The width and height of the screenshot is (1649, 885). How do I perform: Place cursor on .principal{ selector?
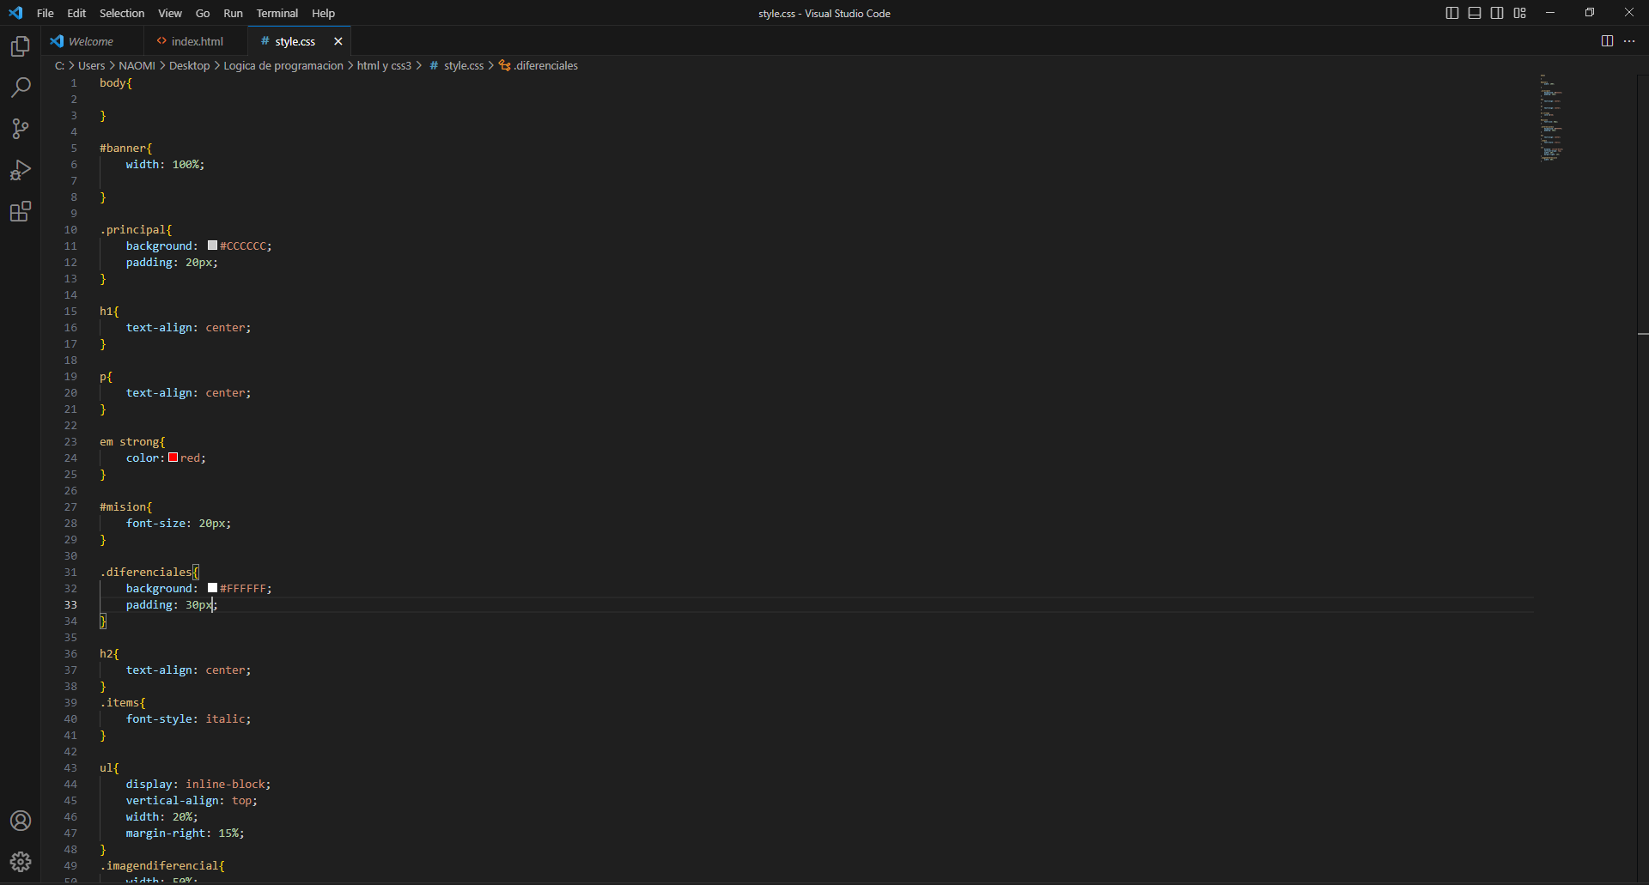tap(136, 230)
